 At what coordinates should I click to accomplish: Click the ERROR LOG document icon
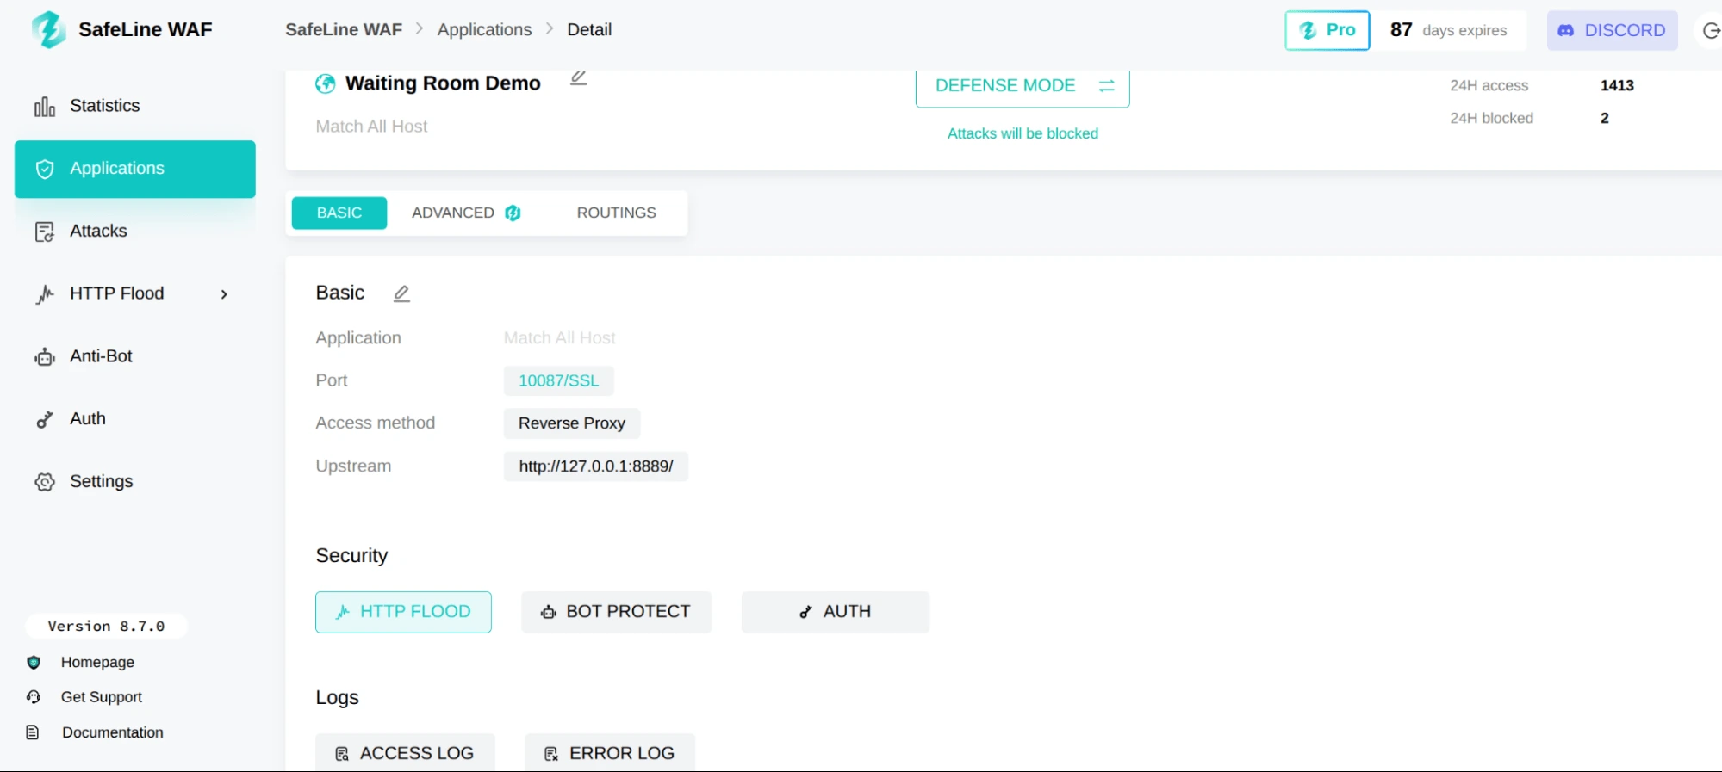tap(551, 754)
